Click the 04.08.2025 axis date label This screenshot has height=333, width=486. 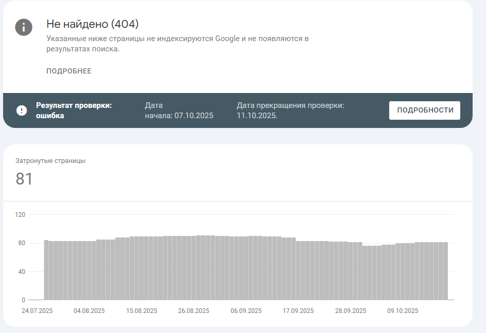(89, 311)
